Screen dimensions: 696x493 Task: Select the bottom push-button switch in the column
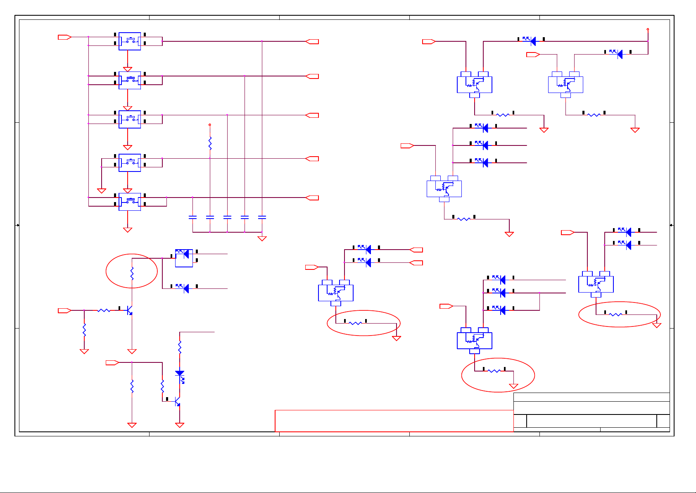click(130, 202)
